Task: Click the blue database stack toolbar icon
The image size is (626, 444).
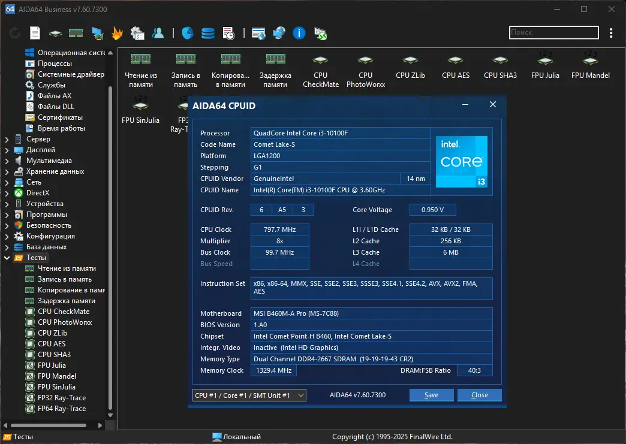Action: [207, 33]
